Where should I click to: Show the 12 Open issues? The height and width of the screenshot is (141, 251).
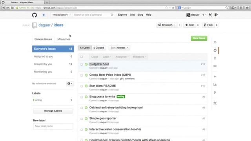coord(85,48)
